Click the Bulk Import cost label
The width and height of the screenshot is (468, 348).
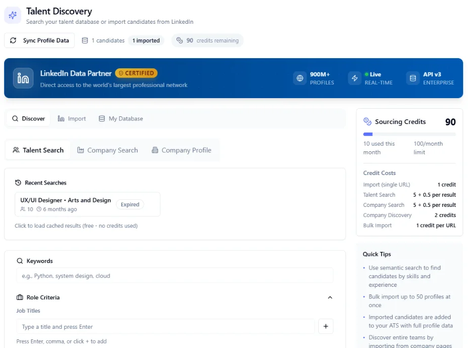click(x=377, y=225)
